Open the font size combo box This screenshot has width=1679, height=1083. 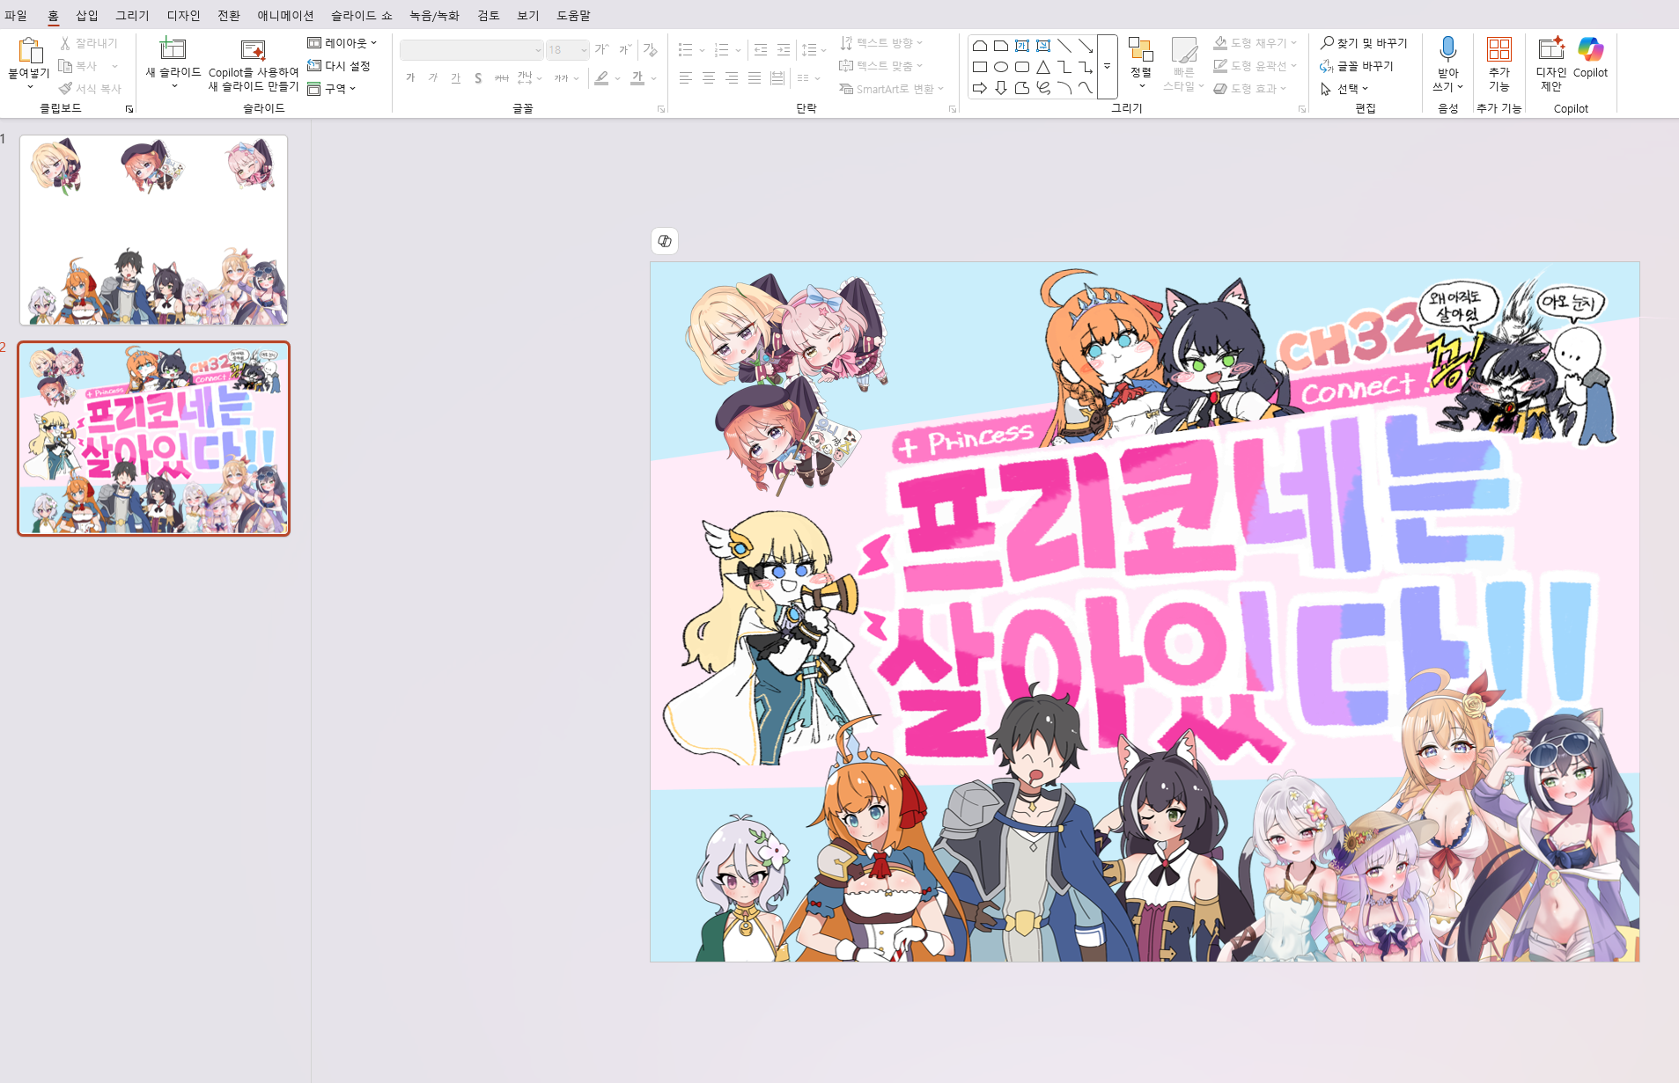pyautogui.click(x=567, y=50)
